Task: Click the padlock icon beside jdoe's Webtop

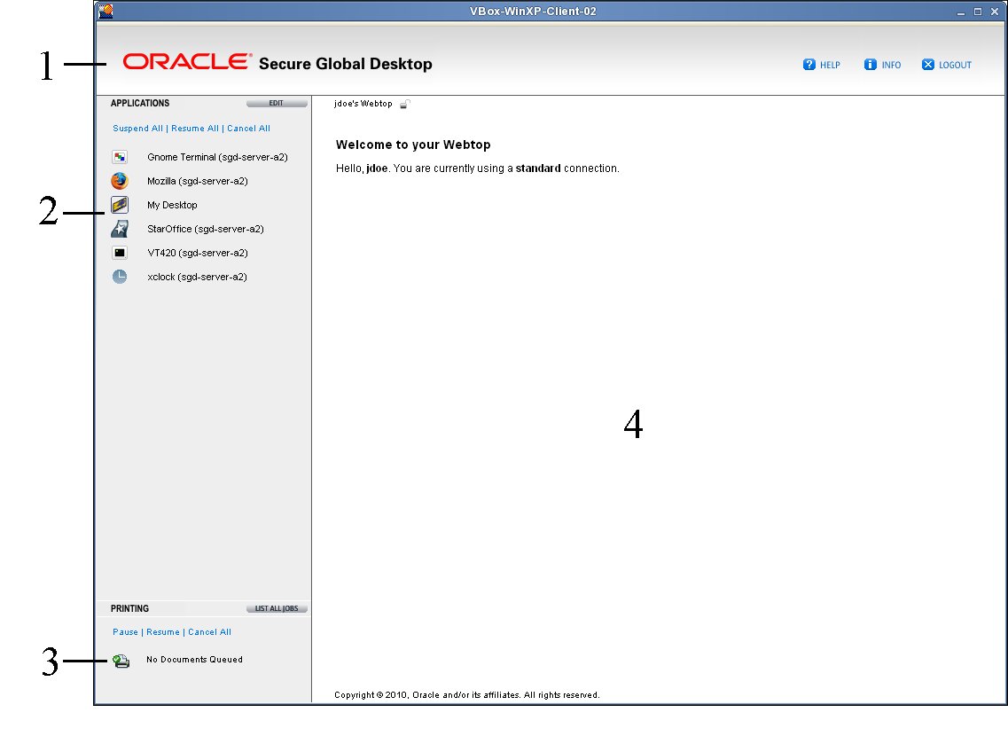Action: click(x=404, y=104)
